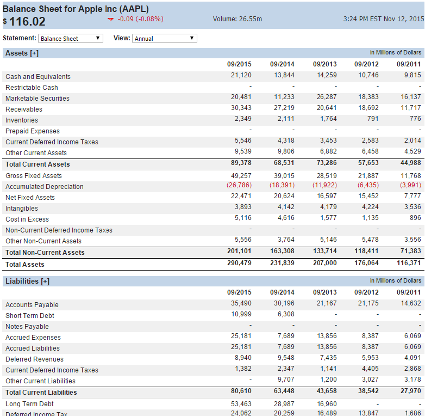Click 'in Millions of Dollars' in Liabilities header

click(396, 280)
